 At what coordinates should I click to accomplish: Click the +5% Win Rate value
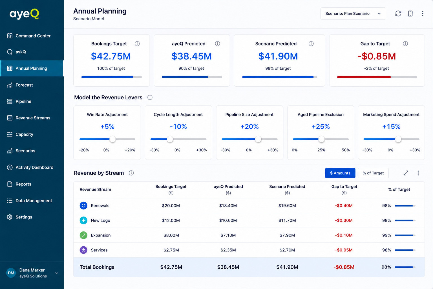[x=107, y=127]
